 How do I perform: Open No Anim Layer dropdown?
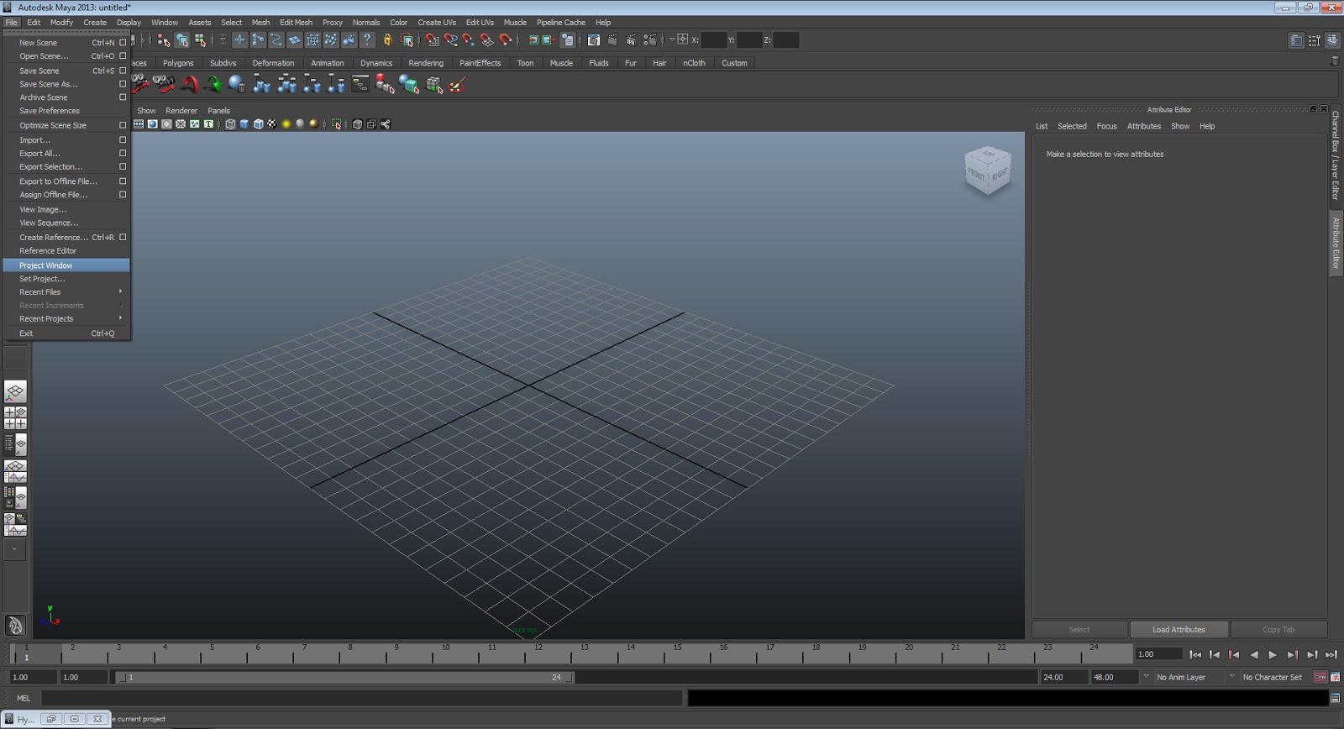click(x=1189, y=677)
